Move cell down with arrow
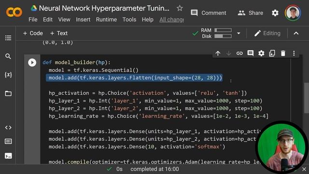 228,53
